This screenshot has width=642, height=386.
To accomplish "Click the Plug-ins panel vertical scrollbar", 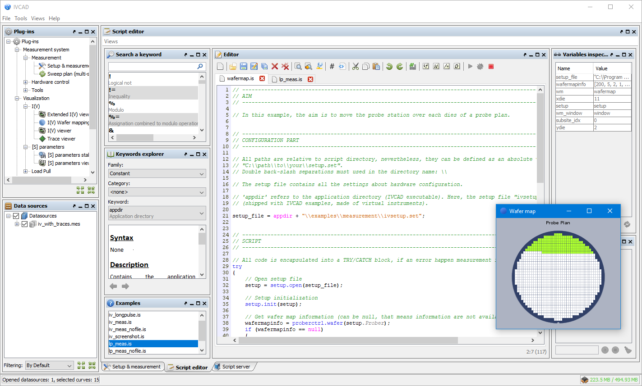I will [x=92, y=106].
